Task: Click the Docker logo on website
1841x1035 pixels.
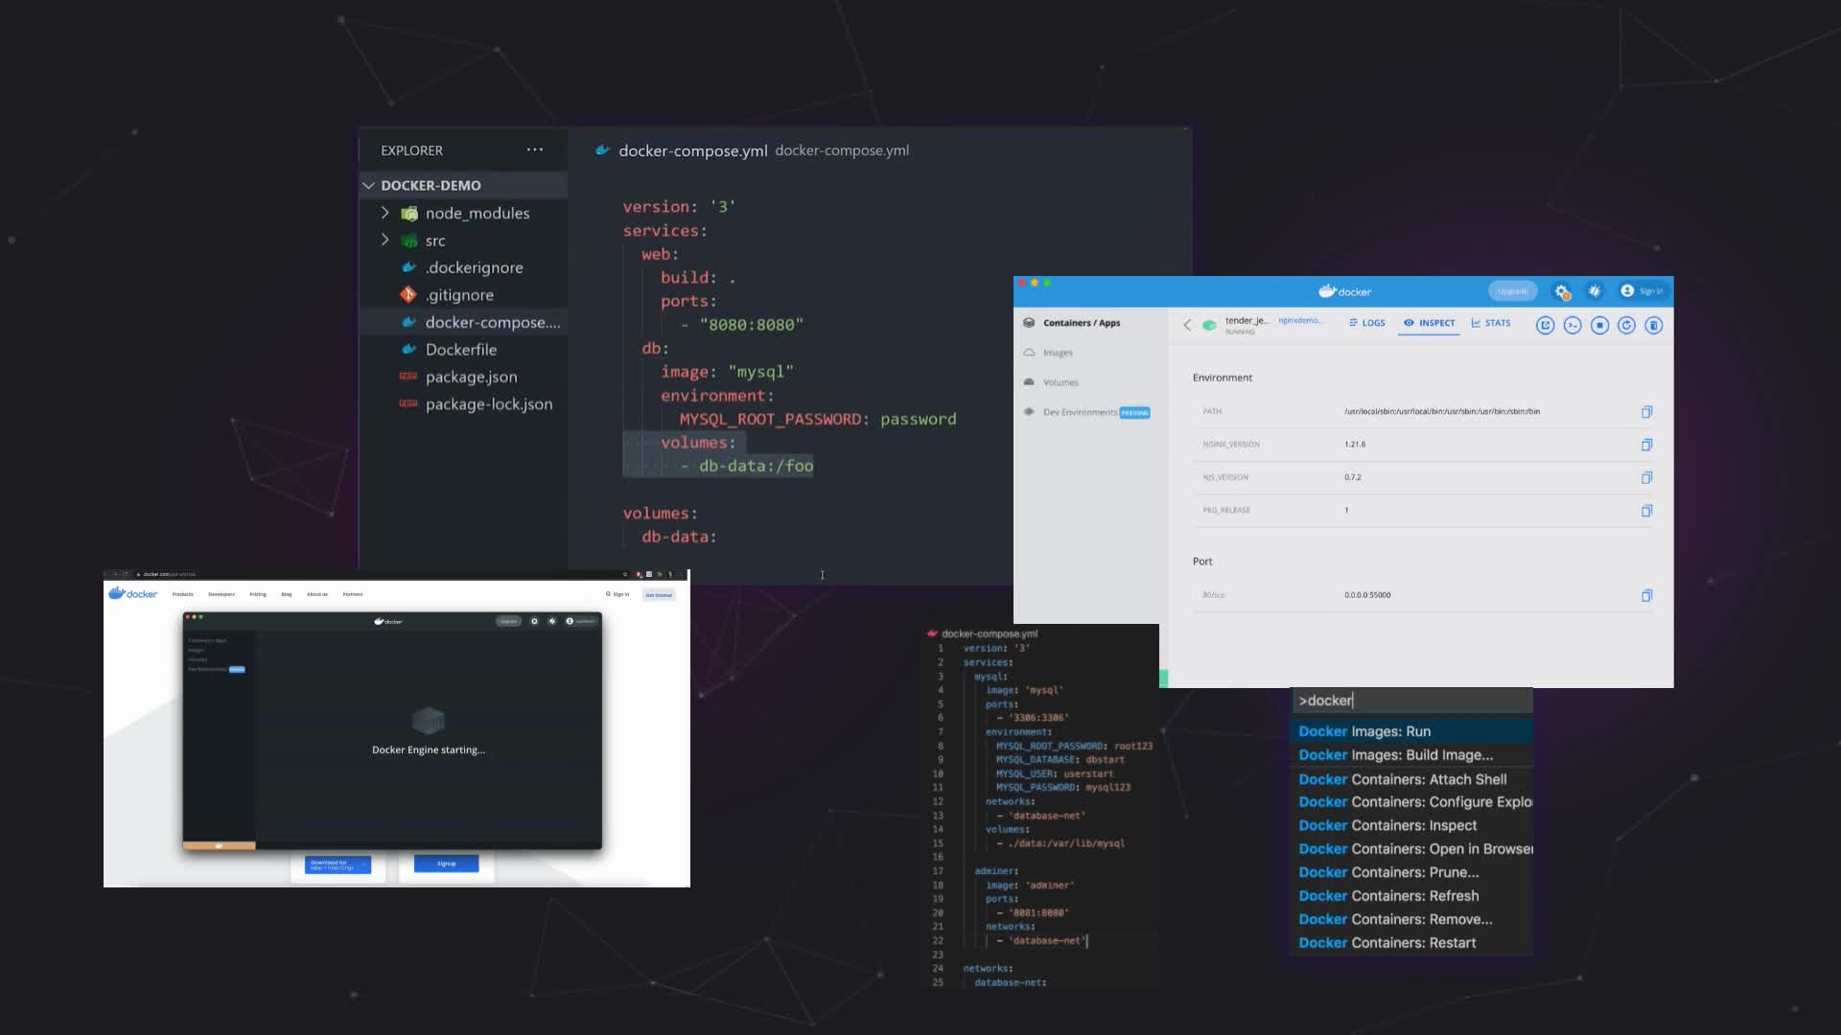Action: [x=133, y=593]
